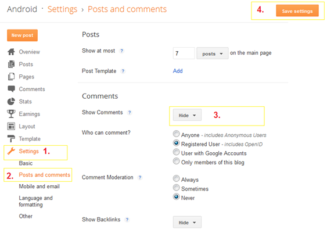Choose Only members of this blog

tap(176, 161)
